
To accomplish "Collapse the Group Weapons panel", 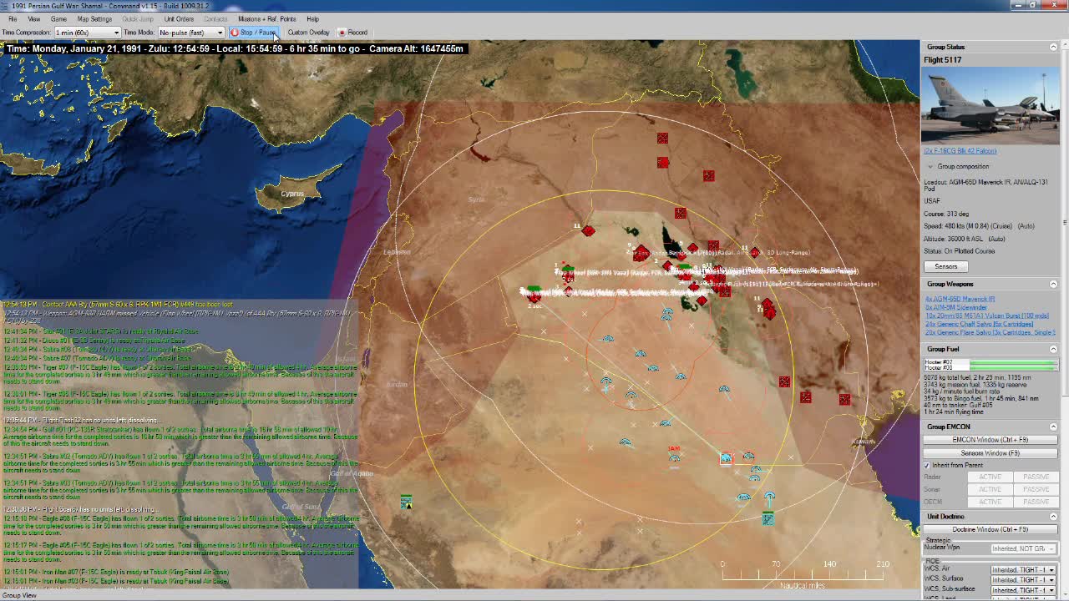I will tap(1052, 284).
